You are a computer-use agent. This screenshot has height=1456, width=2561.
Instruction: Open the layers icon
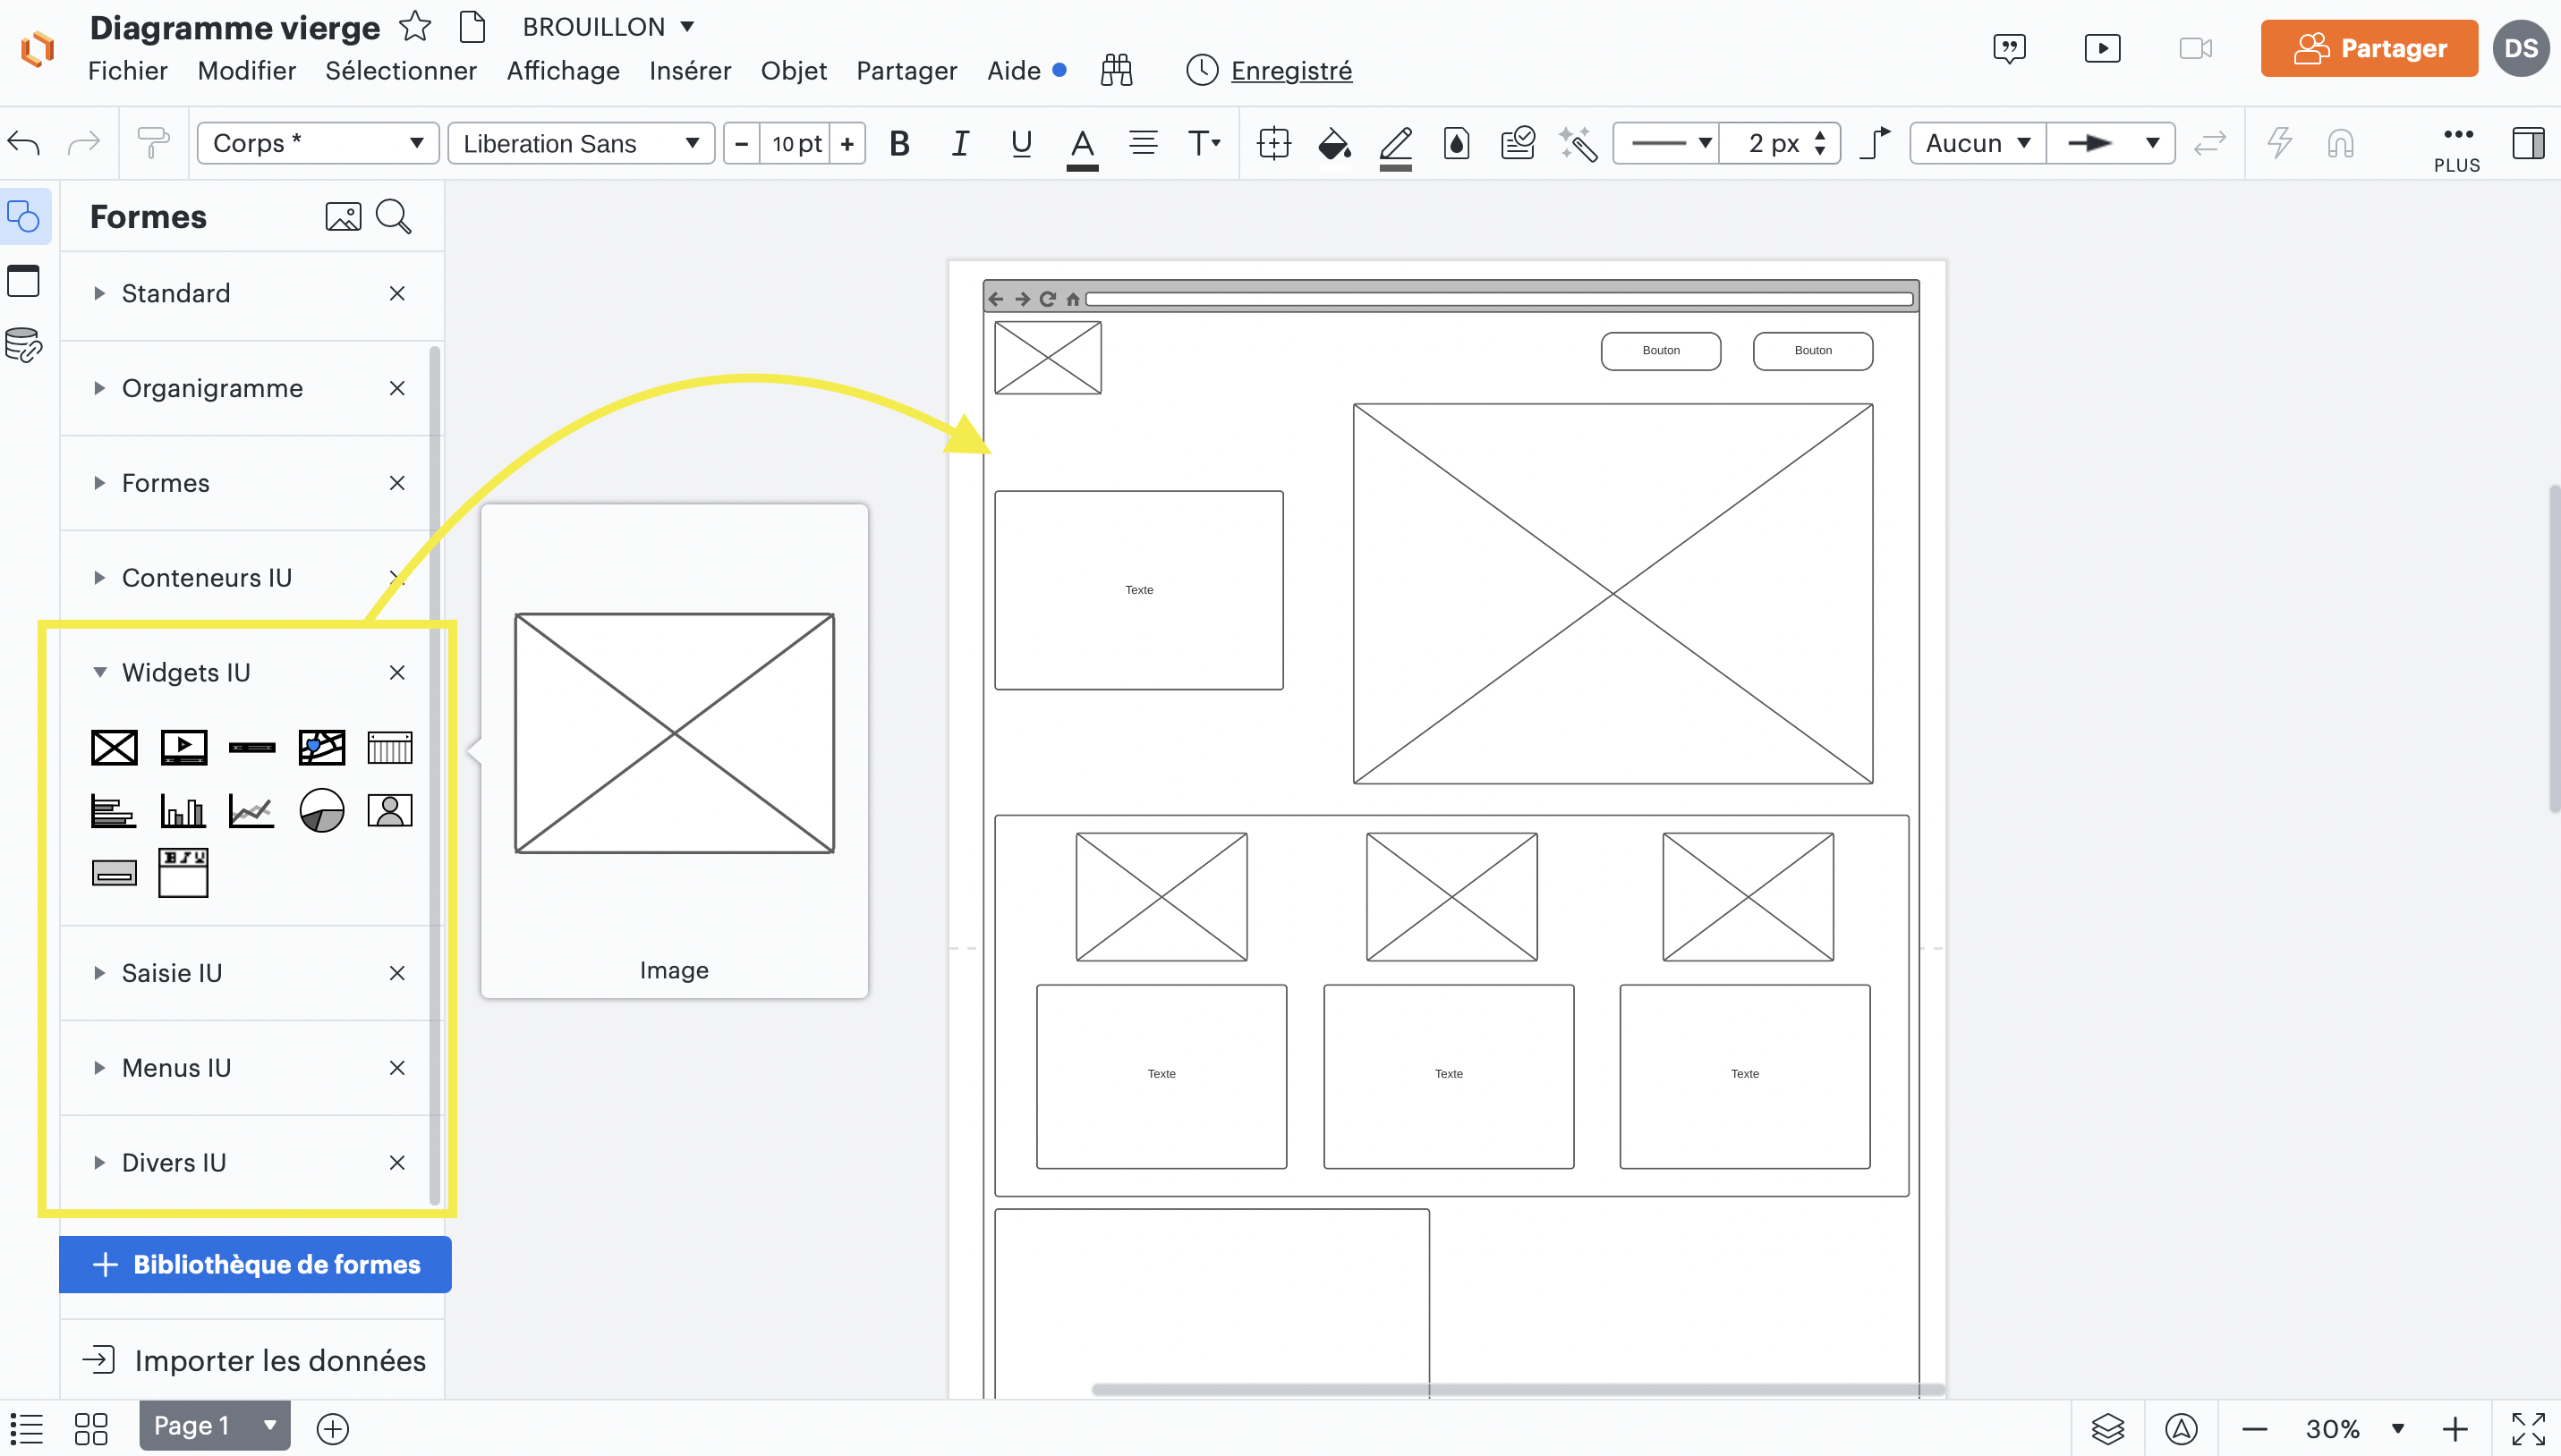click(x=2108, y=1429)
